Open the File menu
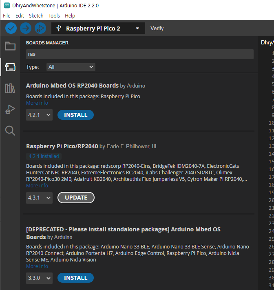This screenshot has width=274, height=290. point(7,16)
